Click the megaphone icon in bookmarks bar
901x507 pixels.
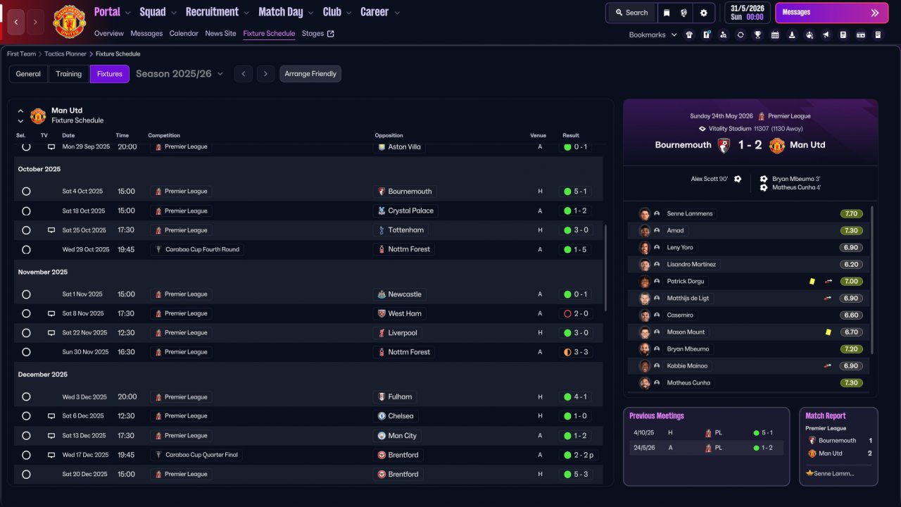[x=826, y=35]
